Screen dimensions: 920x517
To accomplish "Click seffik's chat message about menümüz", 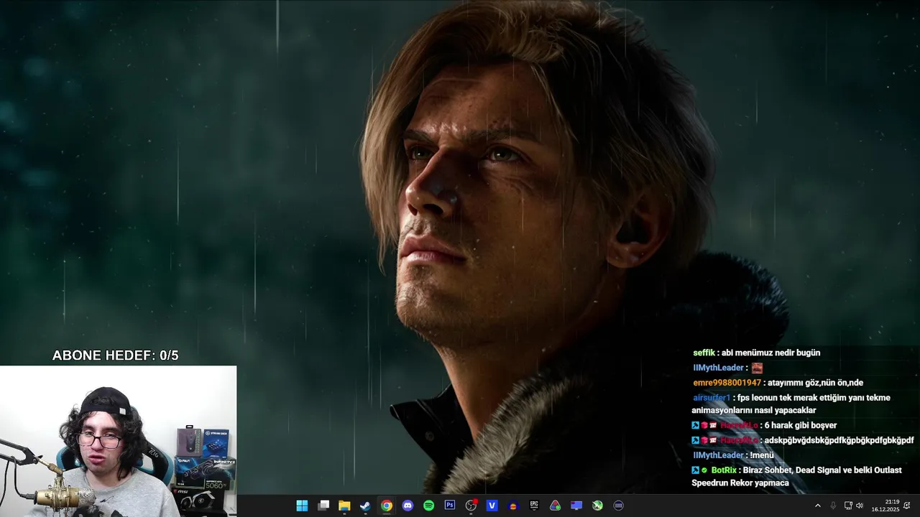I will pos(756,353).
